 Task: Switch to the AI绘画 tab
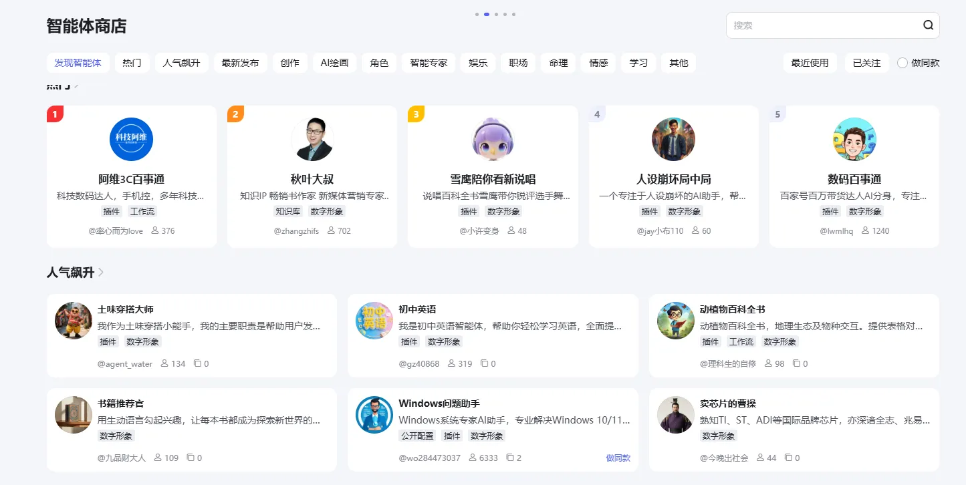(334, 63)
